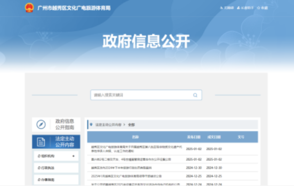Click the 文号 column header
The height and width of the screenshot is (186, 294).
click(241, 137)
